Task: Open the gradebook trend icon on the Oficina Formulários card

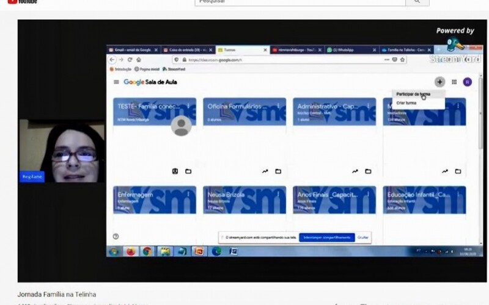Action: coord(265,171)
